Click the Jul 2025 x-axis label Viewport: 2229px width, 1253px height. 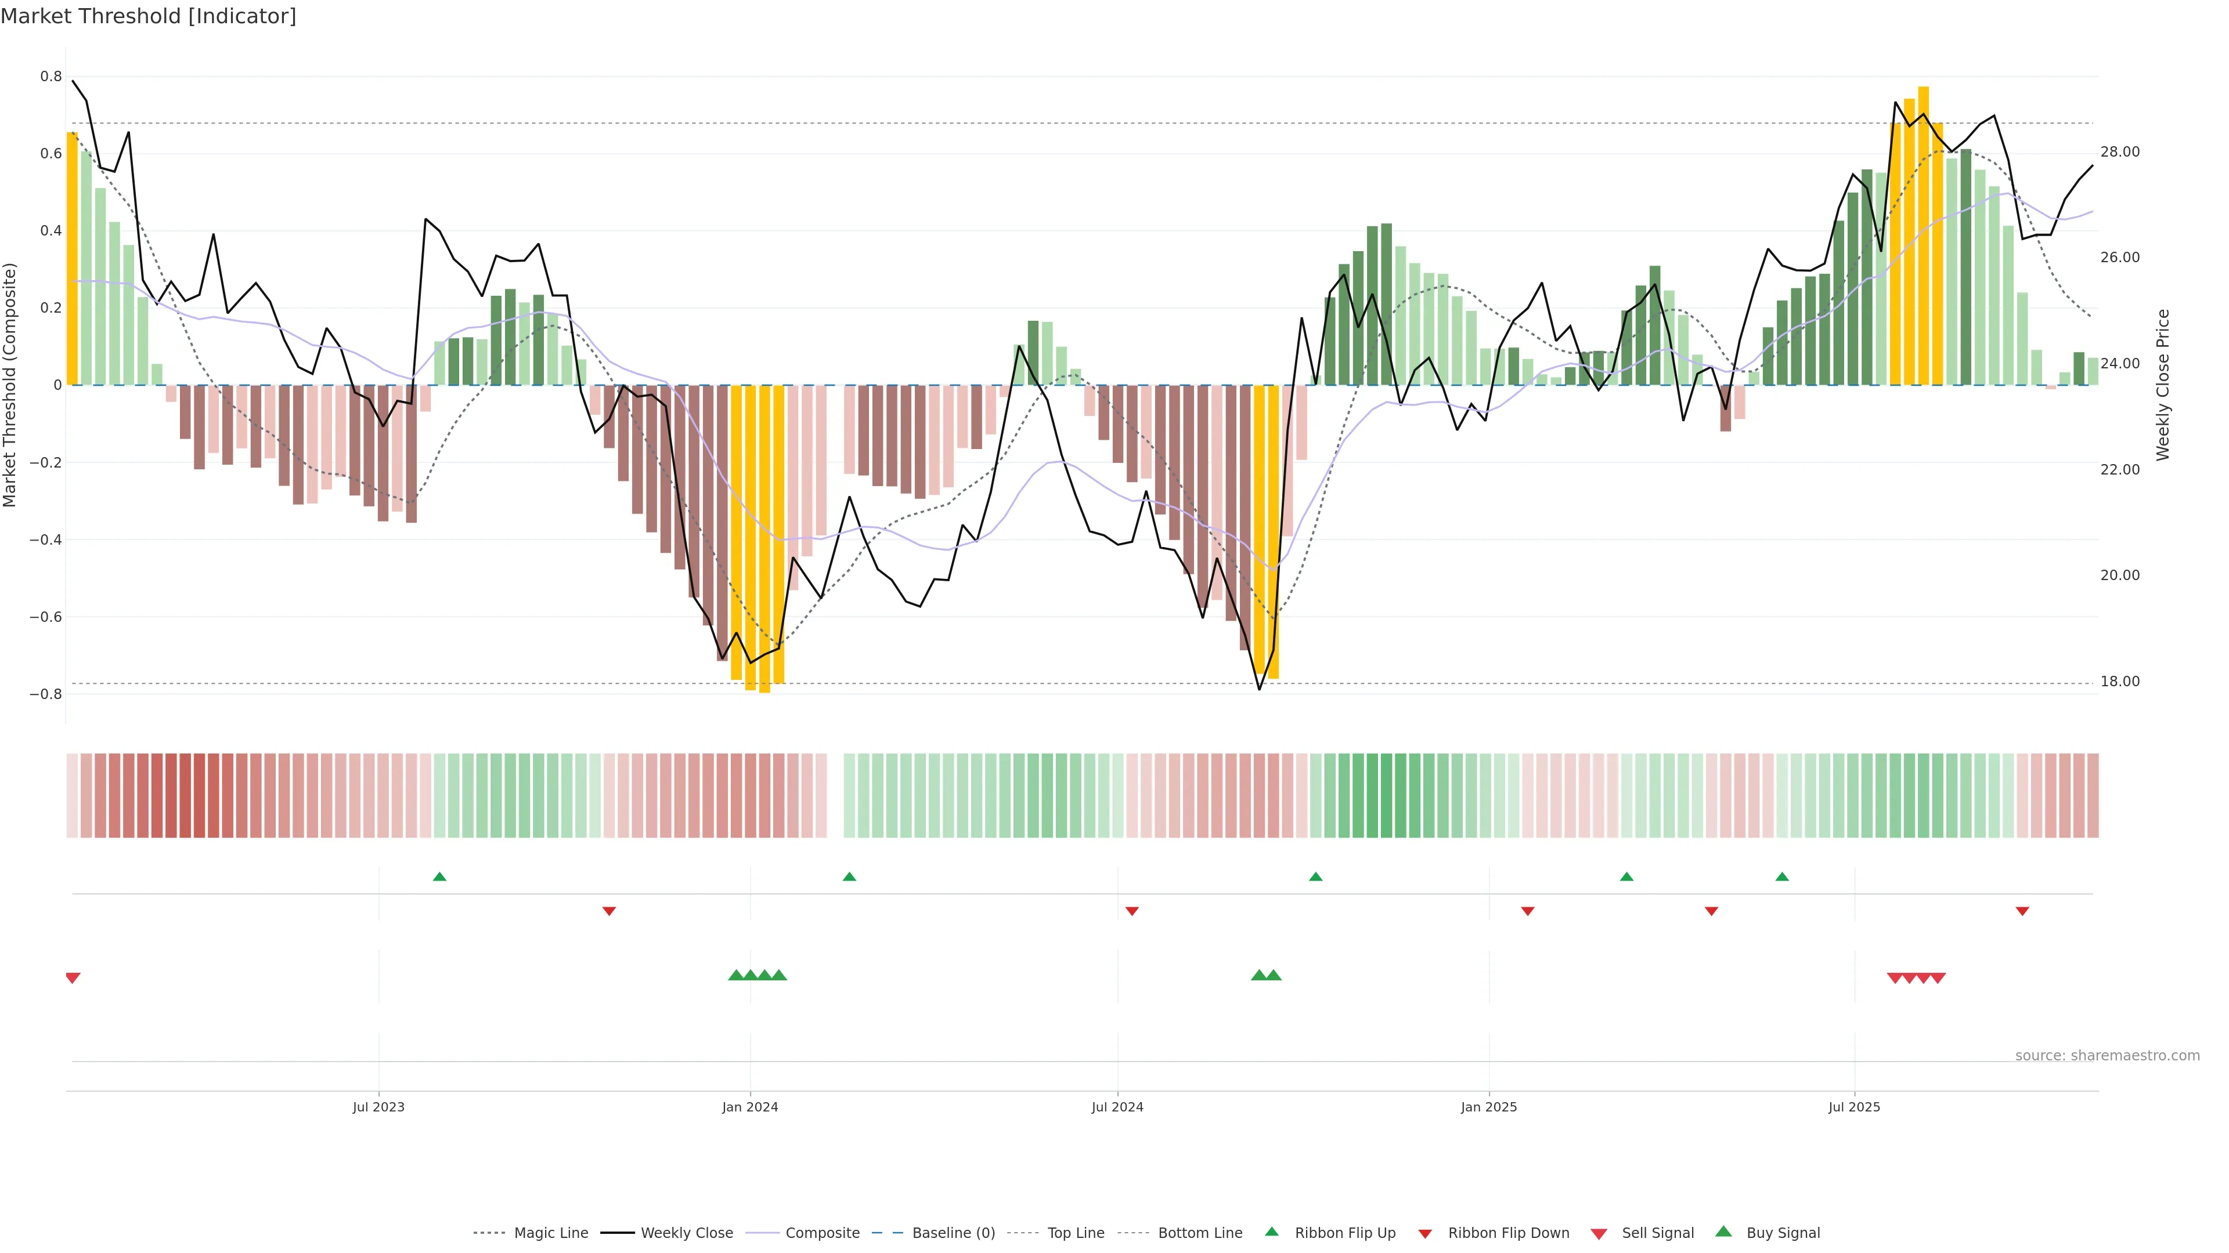click(x=1855, y=1107)
